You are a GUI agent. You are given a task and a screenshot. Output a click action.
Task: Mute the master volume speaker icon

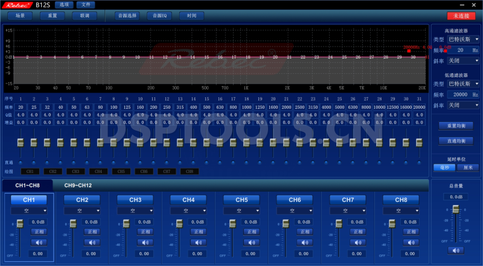[456, 250]
